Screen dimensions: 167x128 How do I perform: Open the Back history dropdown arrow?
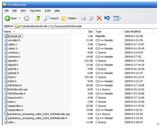(x=20, y=18)
